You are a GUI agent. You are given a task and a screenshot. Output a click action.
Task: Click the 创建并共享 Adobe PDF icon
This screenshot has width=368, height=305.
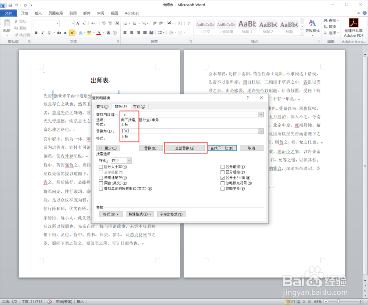coord(354,23)
